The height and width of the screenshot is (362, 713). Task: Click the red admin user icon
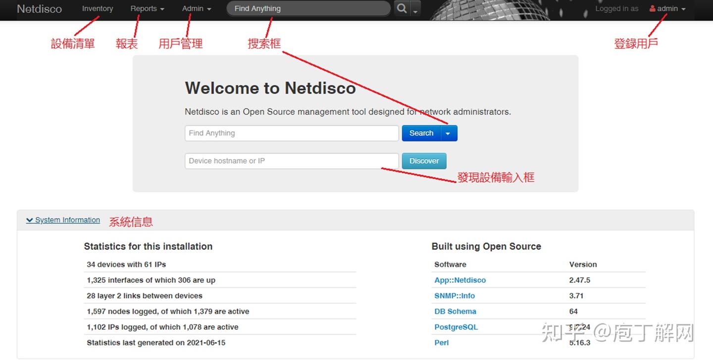(652, 8)
